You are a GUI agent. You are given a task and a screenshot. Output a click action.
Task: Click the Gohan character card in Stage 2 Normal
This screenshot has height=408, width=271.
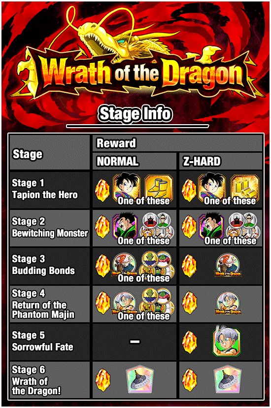pos(125,226)
